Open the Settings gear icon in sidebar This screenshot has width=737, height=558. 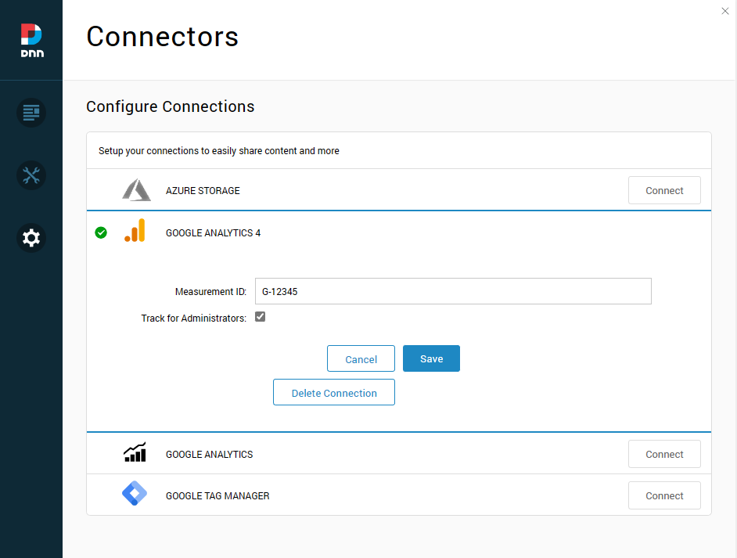[31, 238]
